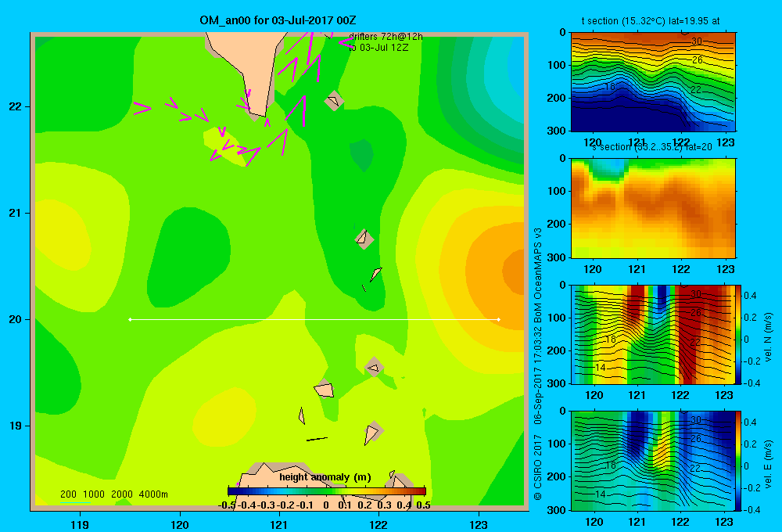The width and height of the screenshot is (782, 532).
Task: Click the CSIRO BoM OceanMAPS v3 copyright text
Action: [x=538, y=365]
